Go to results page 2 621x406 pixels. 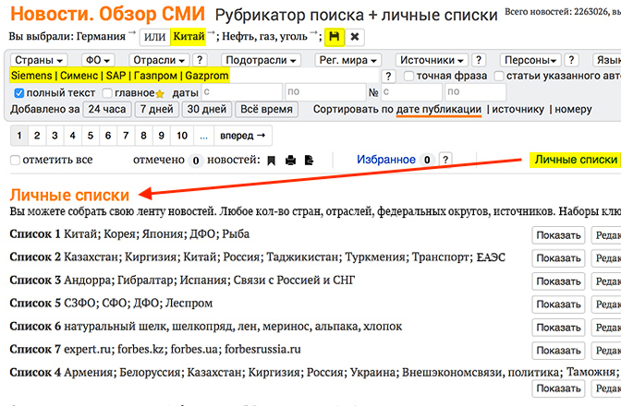point(37,136)
